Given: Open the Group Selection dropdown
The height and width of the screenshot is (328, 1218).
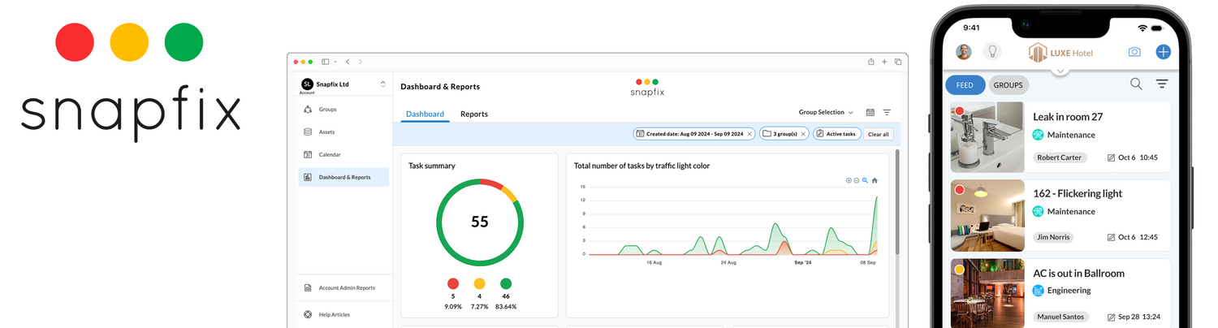Looking at the screenshot, I should point(826,113).
